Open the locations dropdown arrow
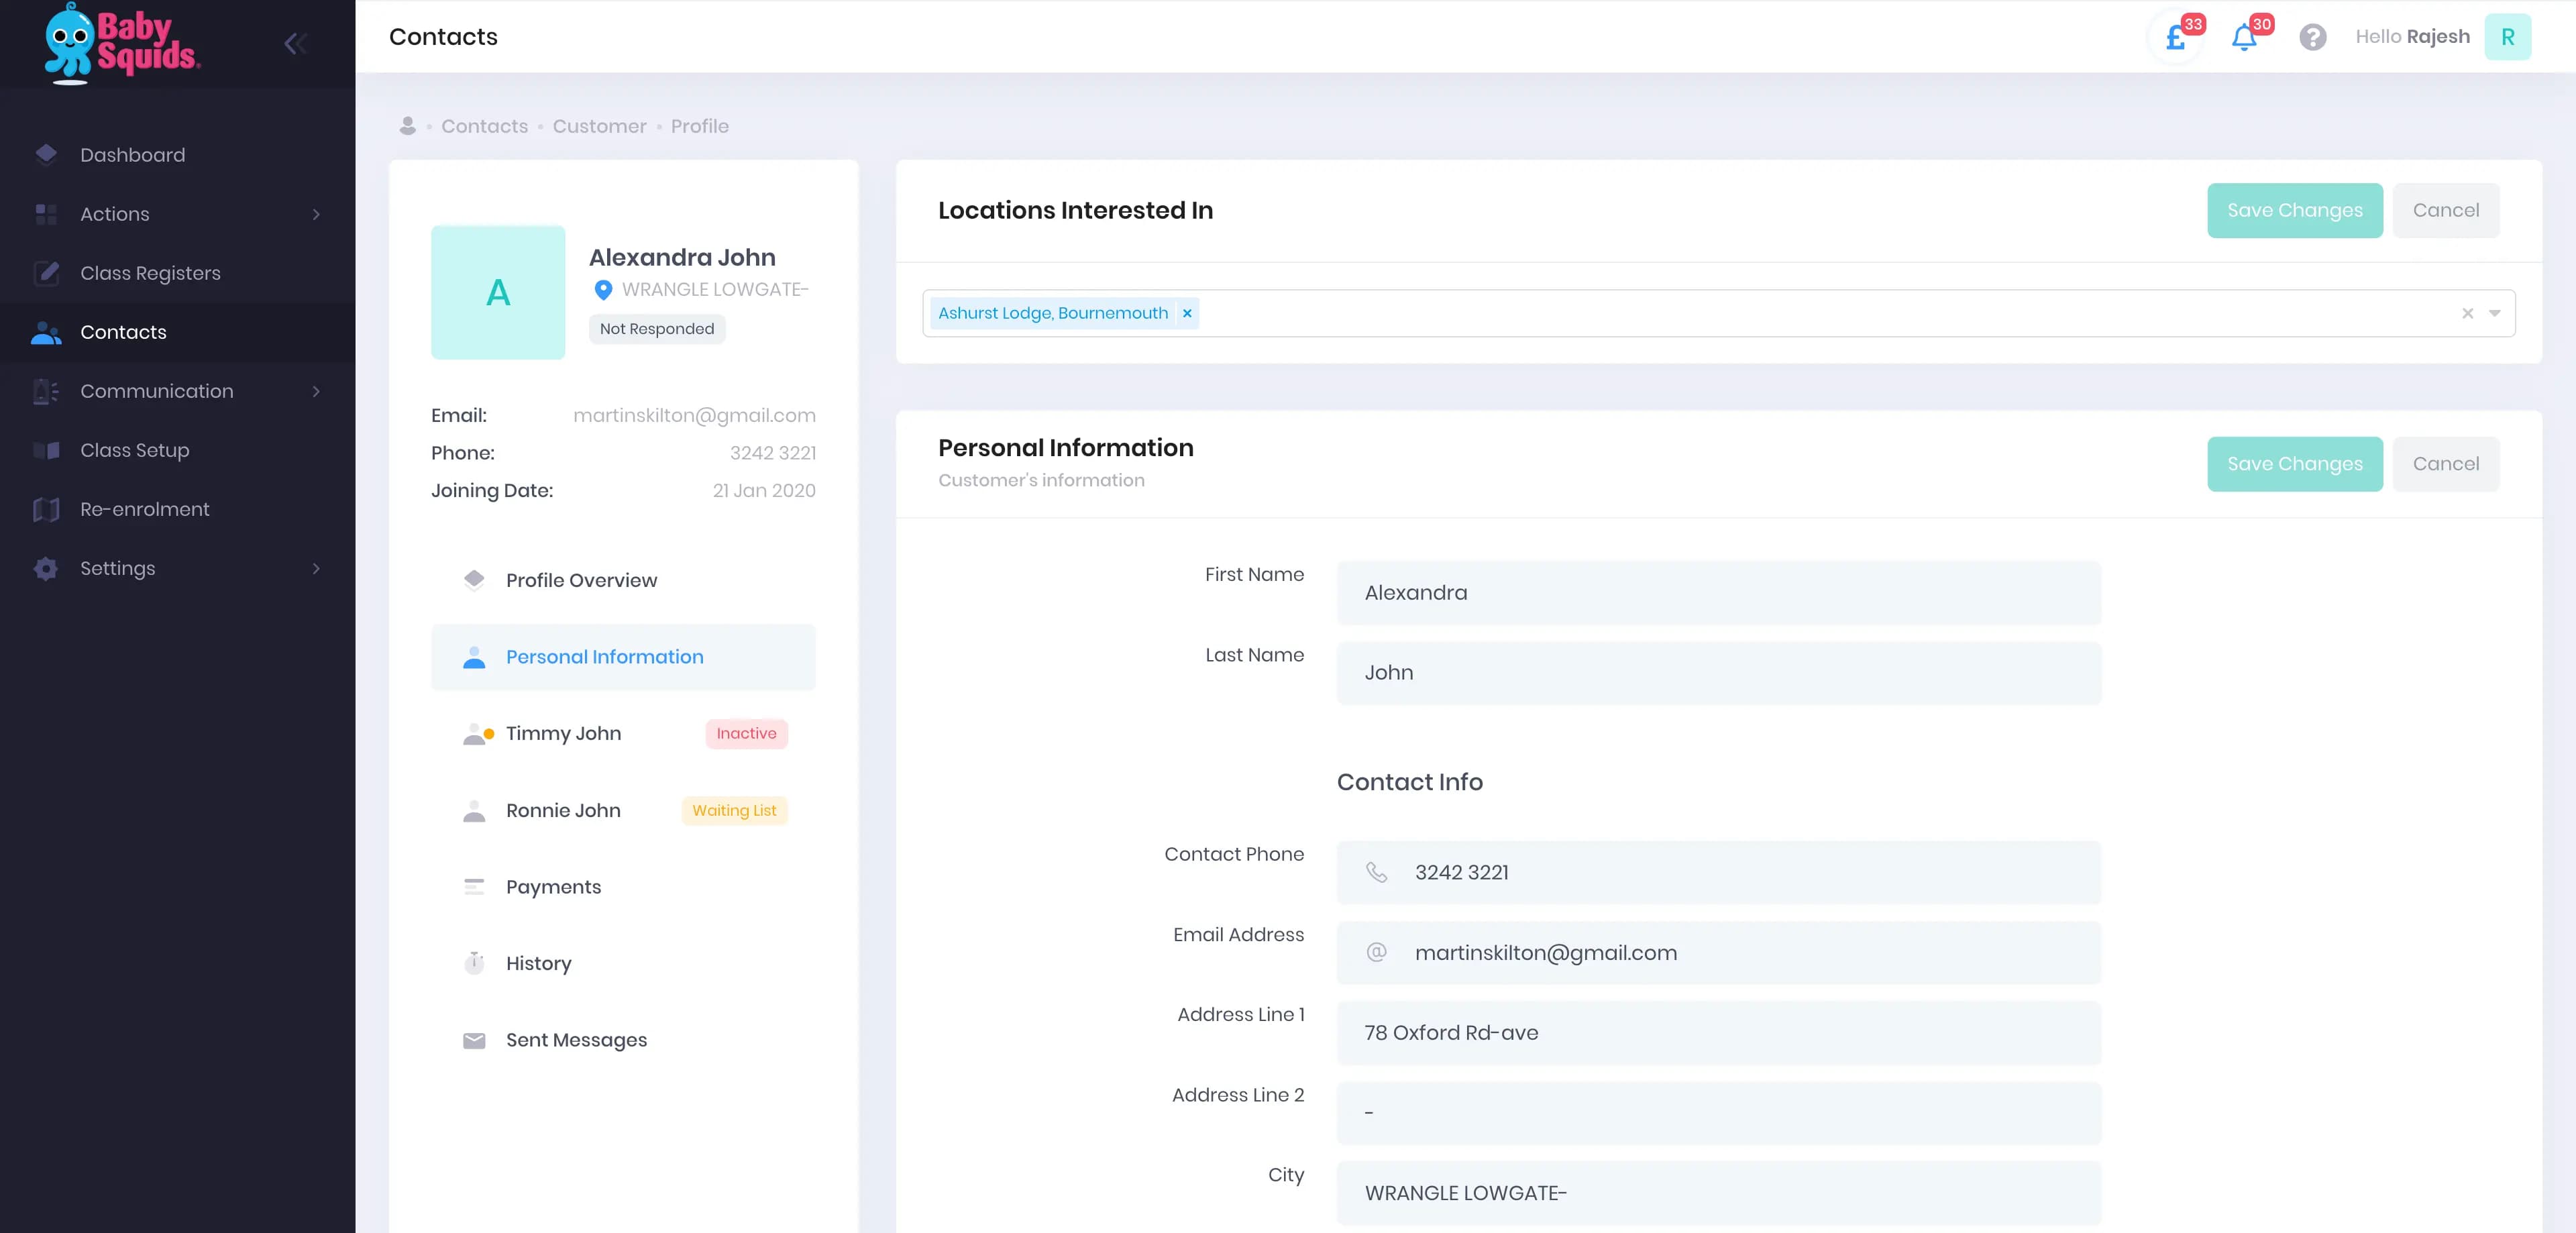Image resolution: width=2576 pixels, height=1233 pixels. pos(2494,314)
